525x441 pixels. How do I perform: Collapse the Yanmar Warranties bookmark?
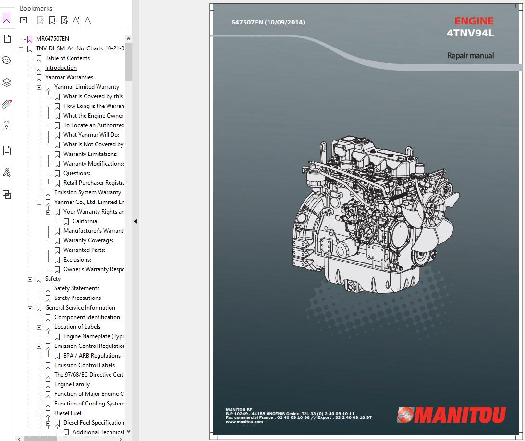pyautogui.click(x=30, y=78)
